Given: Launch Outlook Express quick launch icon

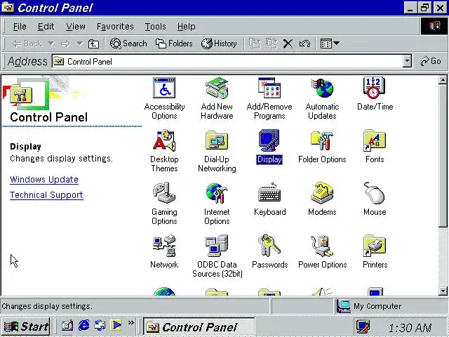Looking at the screenshot, I should 100,325.
